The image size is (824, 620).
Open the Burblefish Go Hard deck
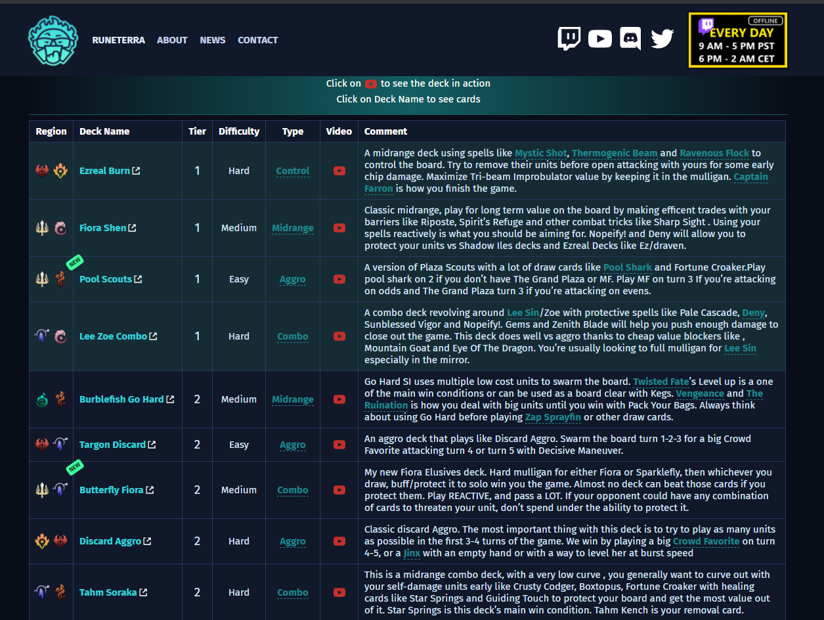[x=122, y=399]
